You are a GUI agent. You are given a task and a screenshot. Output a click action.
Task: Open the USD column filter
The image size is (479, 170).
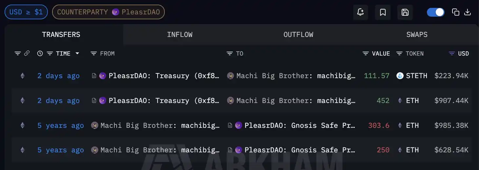pyautogui.click(x=452, y=53)
